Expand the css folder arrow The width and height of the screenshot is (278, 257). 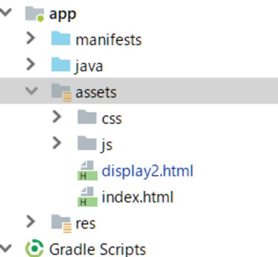click(x=57, y=117)
